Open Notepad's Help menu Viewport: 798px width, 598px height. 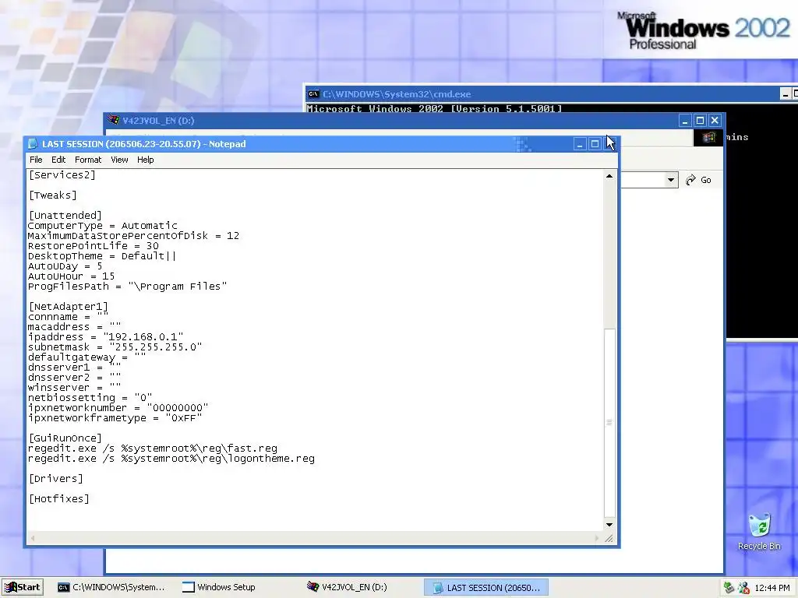tap(145, 160)
